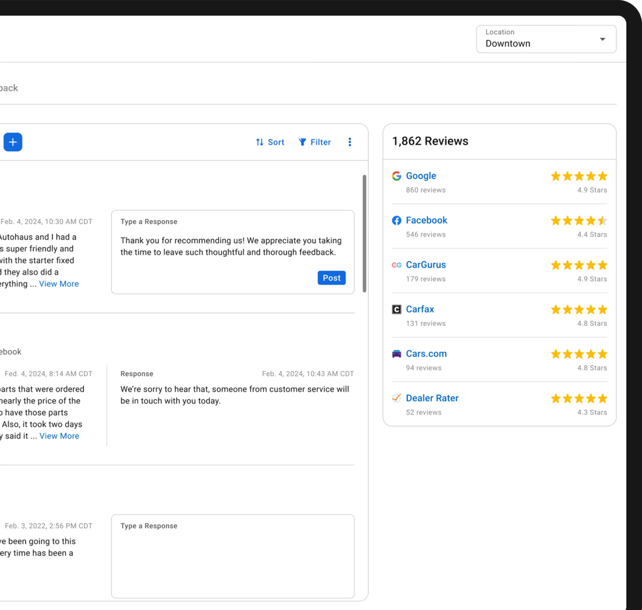This screenshot has width=642, height=610.
Task: Open the three-dot overflow menu
Action: point(350,142)
